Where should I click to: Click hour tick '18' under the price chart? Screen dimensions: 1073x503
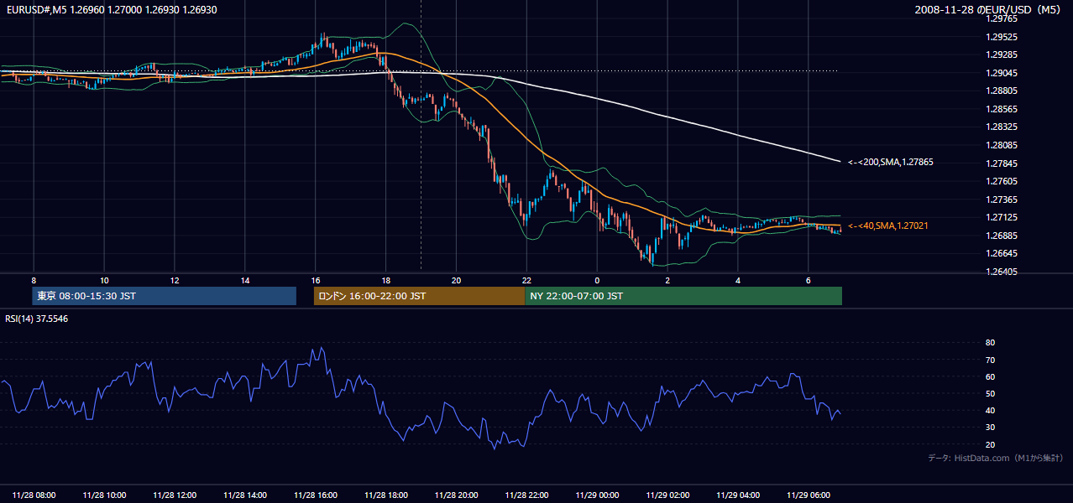click(x=386, y=279)
